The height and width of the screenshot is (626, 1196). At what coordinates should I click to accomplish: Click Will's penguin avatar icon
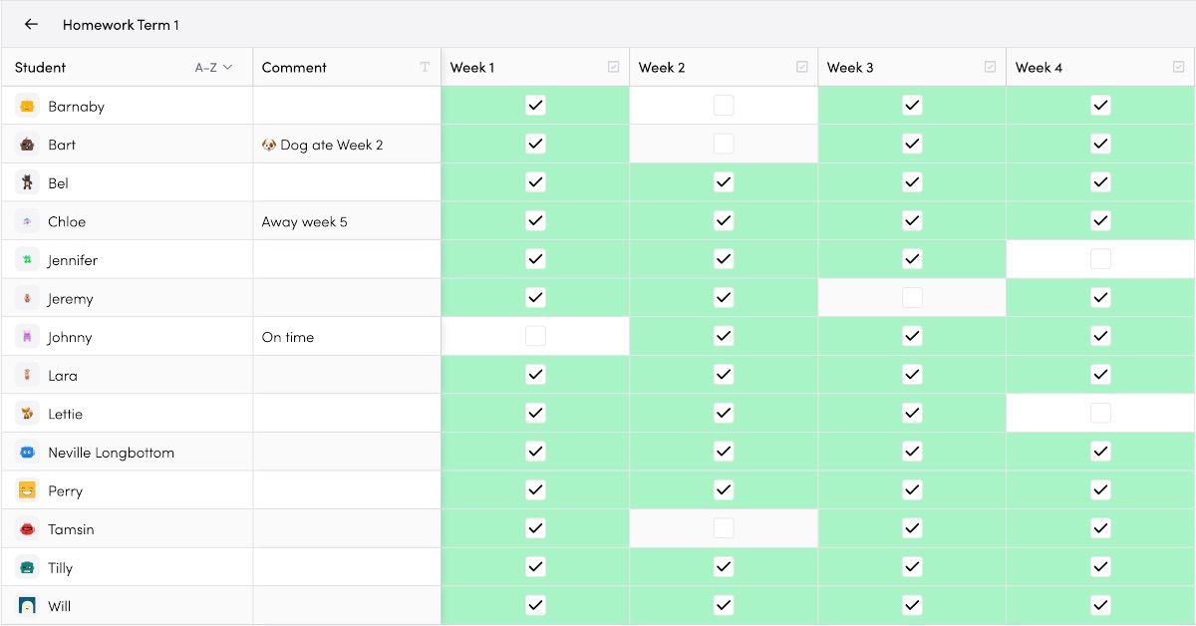click(28, 606)
